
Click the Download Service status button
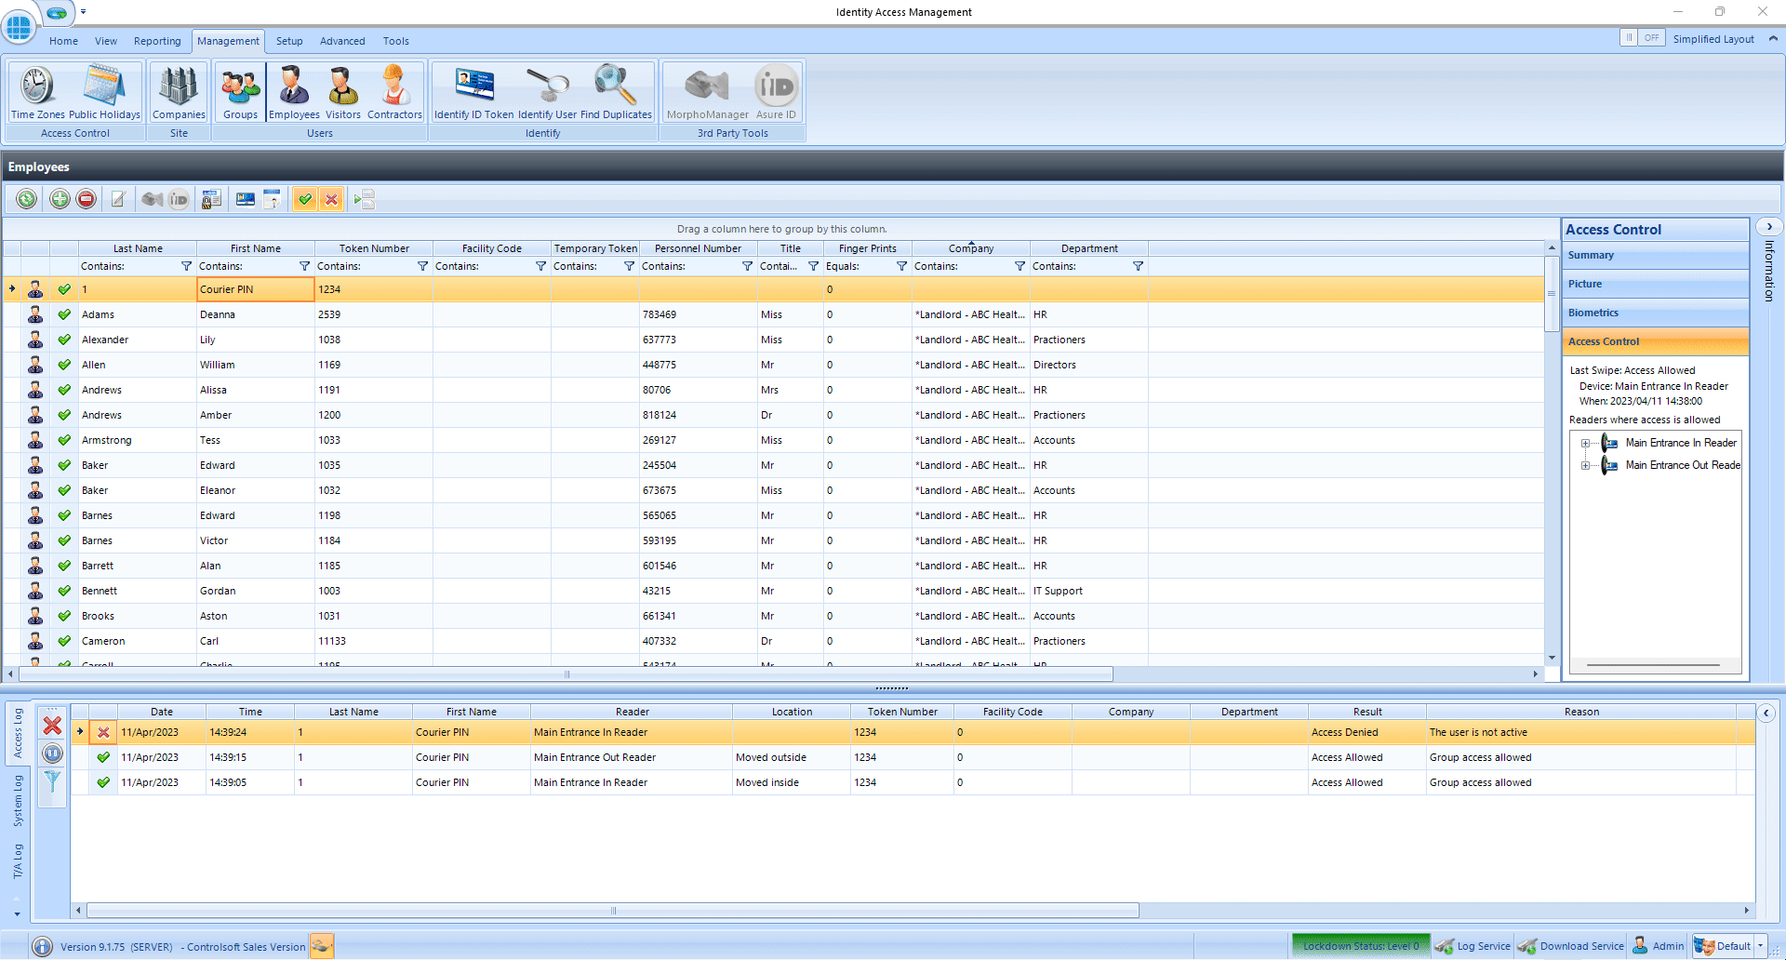(x=1571, y=947)
